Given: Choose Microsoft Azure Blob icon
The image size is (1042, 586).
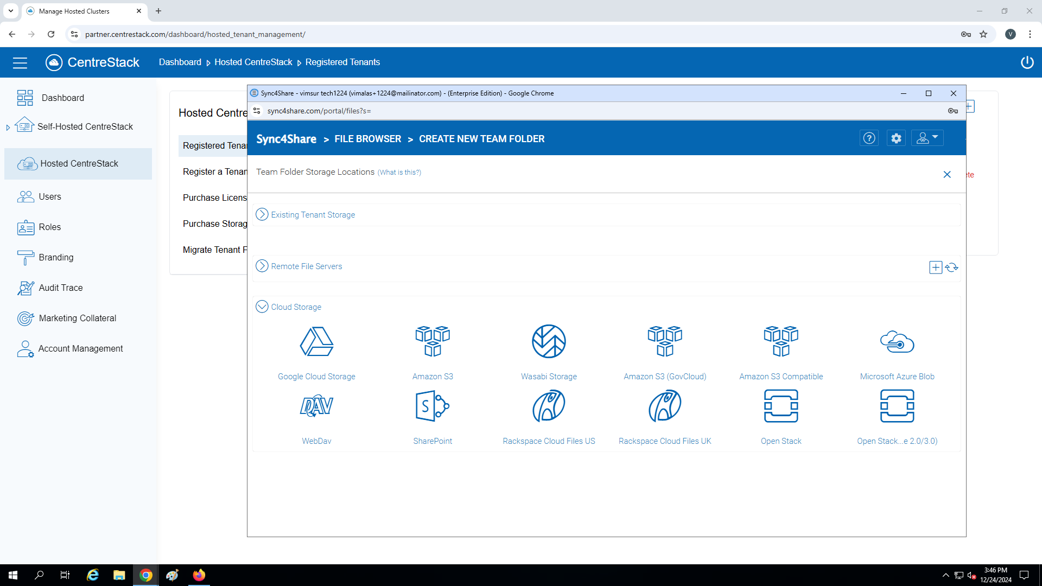Looking at the screenshot, I should (x=897, y=342).
